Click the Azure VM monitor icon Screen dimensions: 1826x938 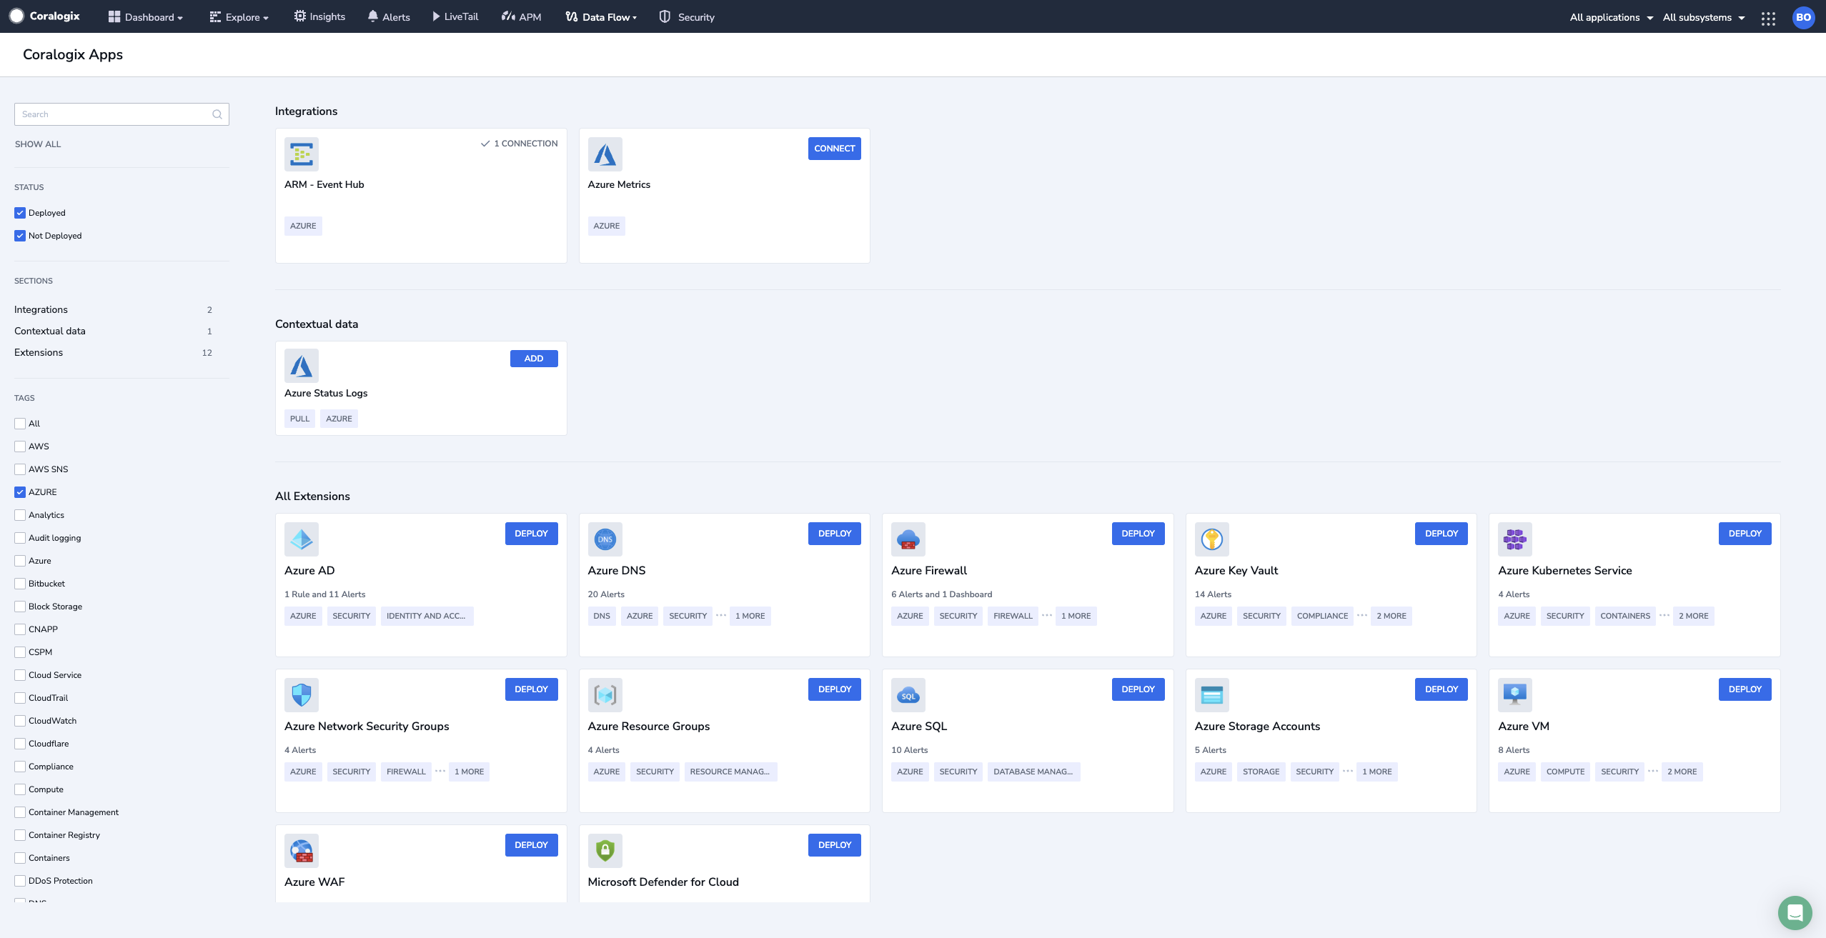pyautogui.click(x=1515, y=695)
